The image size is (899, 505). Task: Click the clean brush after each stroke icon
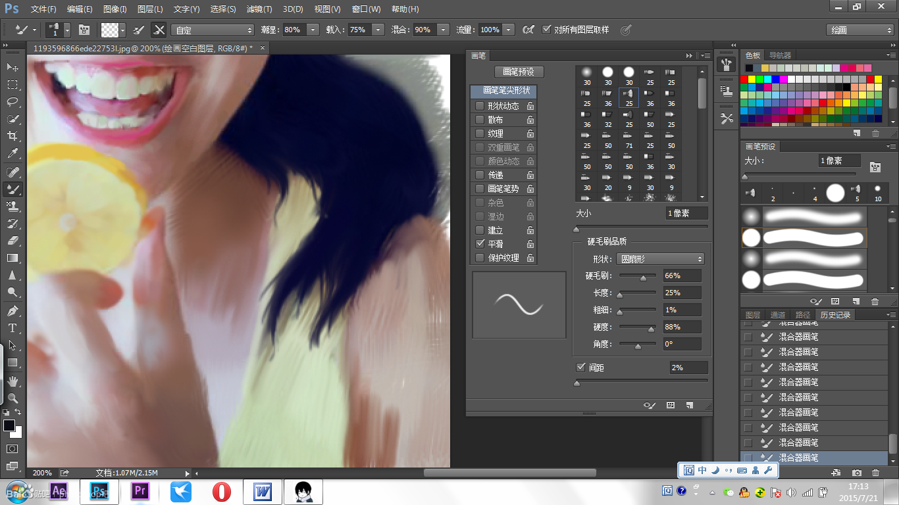pyautogui.click(x=159, y=30)
